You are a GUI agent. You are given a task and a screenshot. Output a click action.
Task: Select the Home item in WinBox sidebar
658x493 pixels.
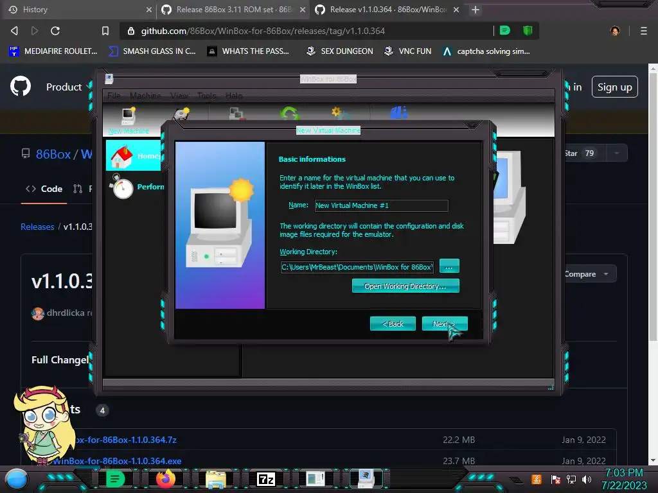tap(134, 155)
